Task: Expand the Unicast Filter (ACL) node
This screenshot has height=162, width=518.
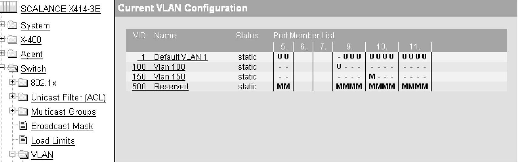Action: [x=12, y=97]
